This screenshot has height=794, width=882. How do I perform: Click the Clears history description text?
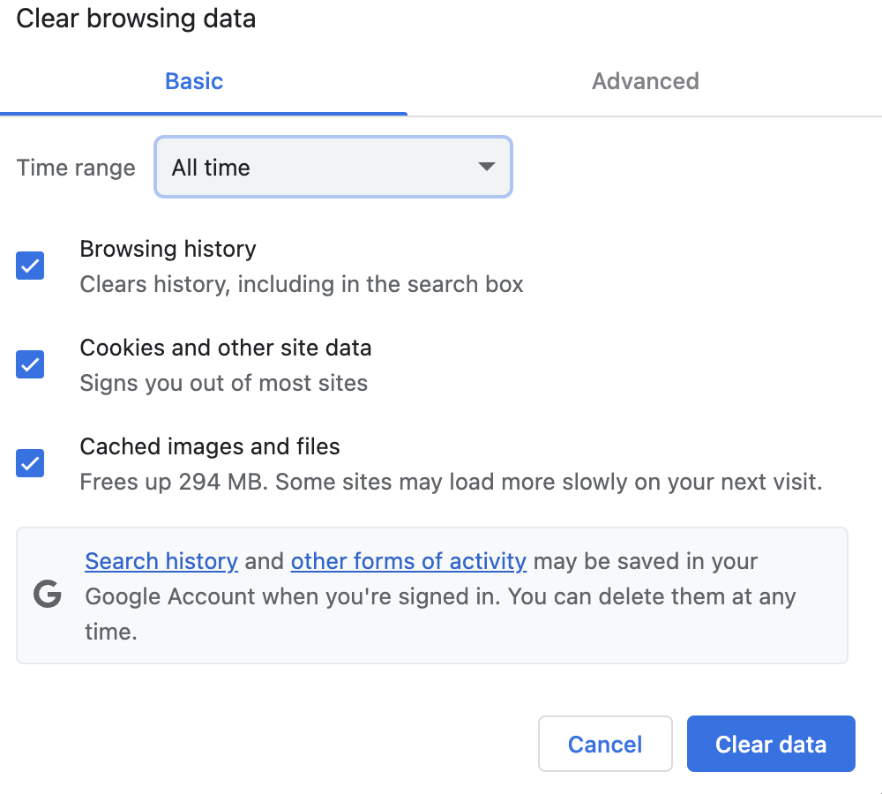click(x=301, y=284)
